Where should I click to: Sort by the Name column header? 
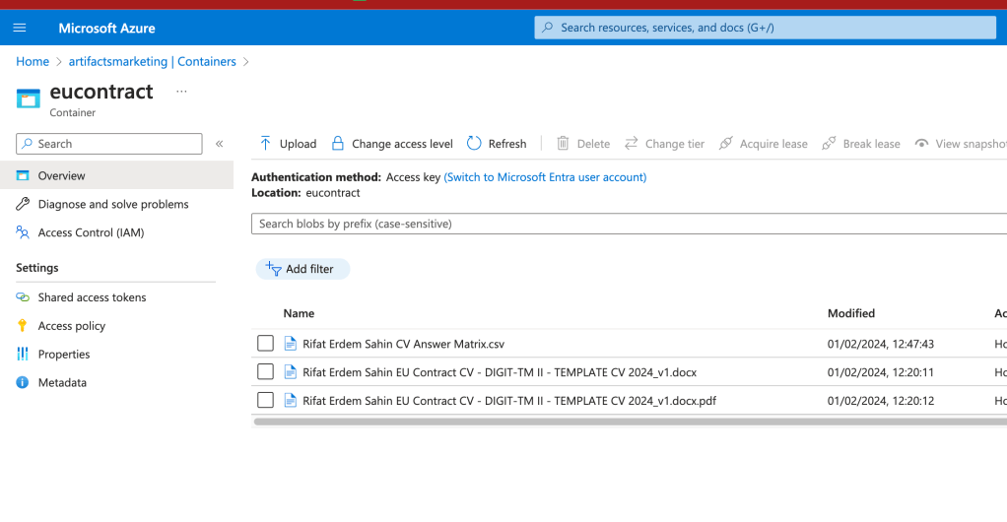click(x=299, y=313)
